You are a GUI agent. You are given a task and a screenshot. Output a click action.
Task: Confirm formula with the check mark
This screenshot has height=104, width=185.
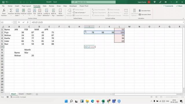tap(23, 22)
